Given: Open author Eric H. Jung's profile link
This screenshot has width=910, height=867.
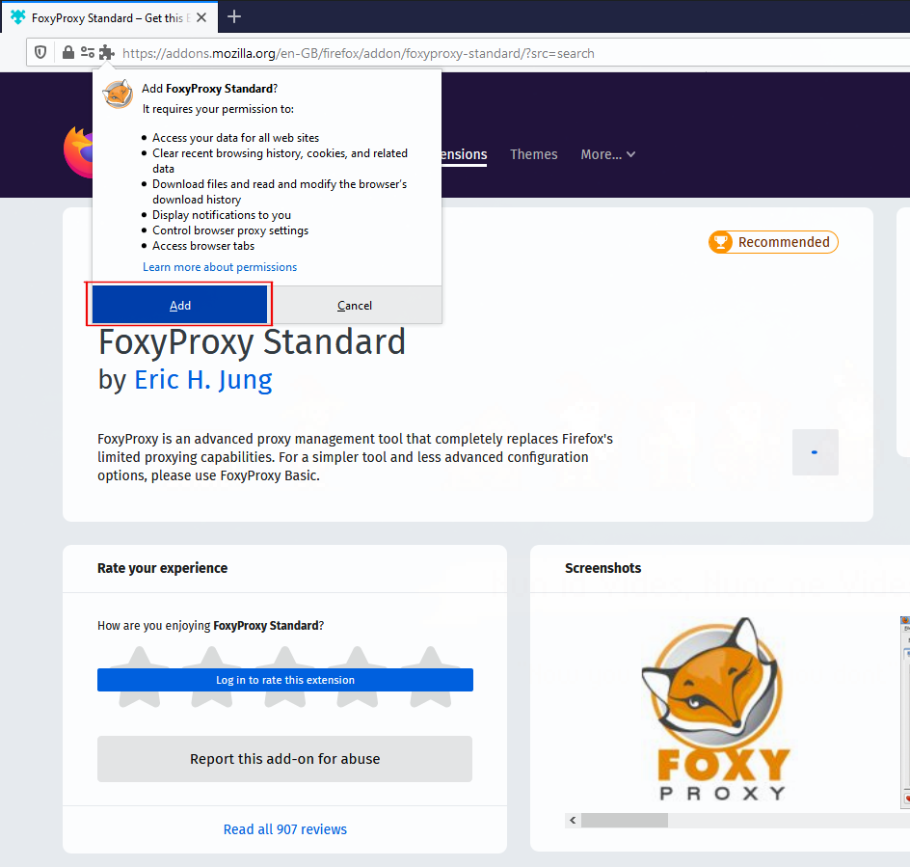Looking at the screenshot, I should pos(203,380).
